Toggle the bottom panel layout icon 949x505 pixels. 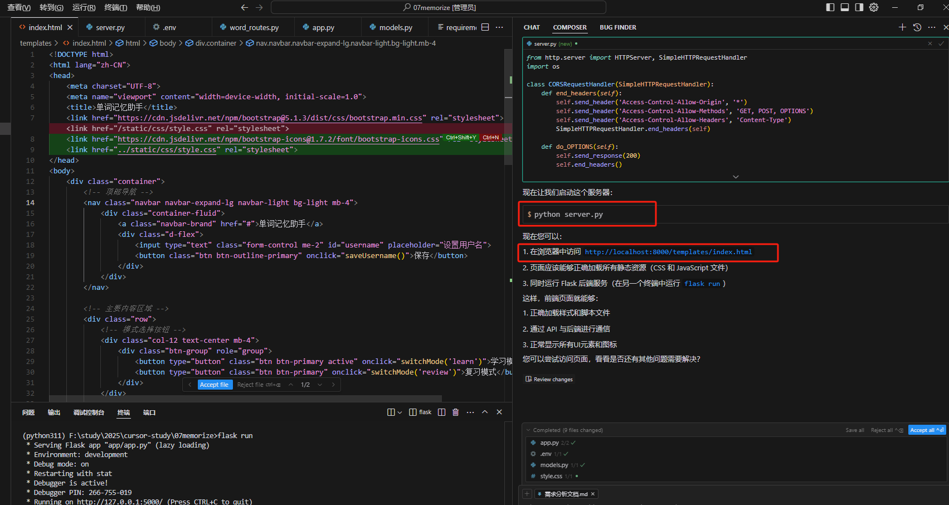pos(845,7)
